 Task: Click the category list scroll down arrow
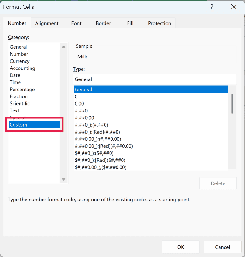pyautogui.click(x=64, y=179)
